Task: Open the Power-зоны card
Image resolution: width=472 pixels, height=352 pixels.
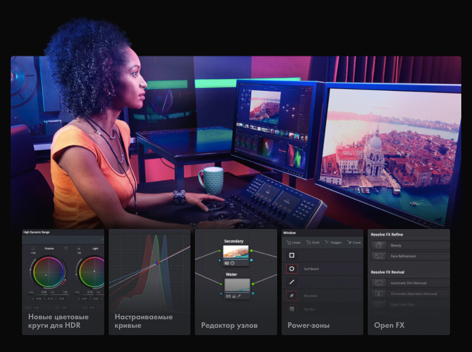Action: tap(308, 325)
